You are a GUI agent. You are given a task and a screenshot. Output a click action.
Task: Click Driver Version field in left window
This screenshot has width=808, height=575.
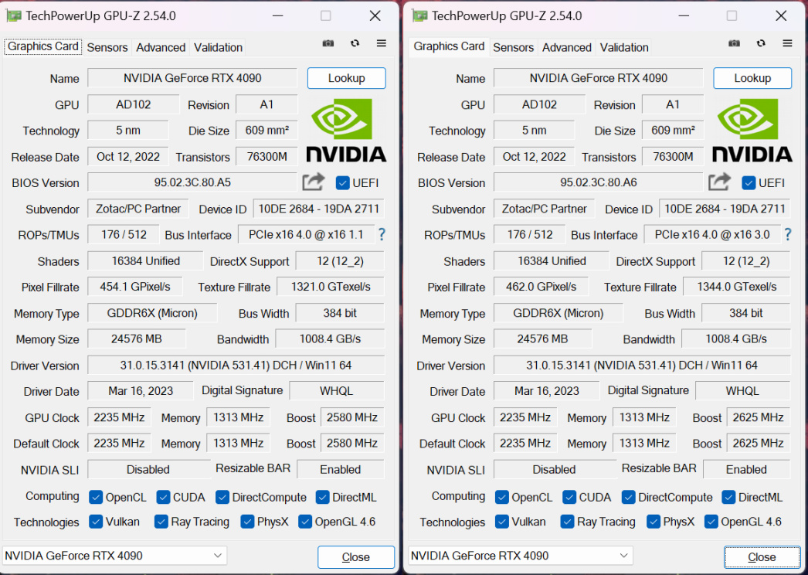[x=236, y=365]
